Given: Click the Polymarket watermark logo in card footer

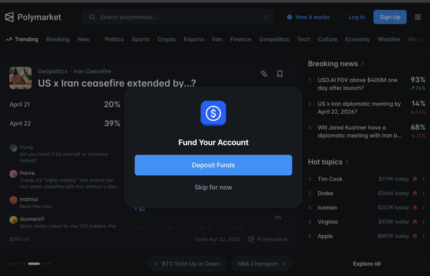Looking at the screenshot, I should [251, 239].
